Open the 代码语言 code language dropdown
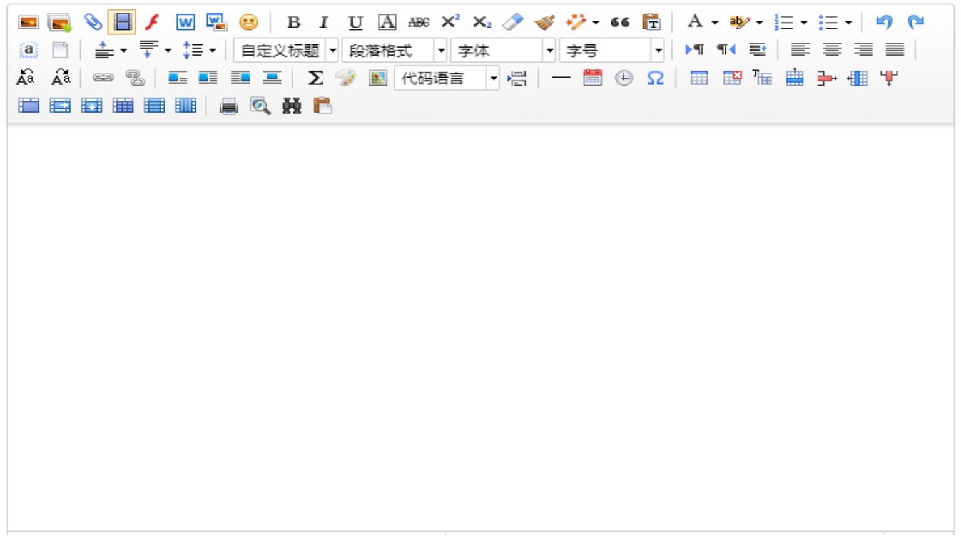This screenshot has width=961, height=536. coord(493,78)
